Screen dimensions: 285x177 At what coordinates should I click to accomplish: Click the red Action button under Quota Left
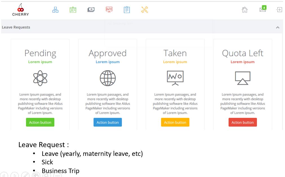243,122
